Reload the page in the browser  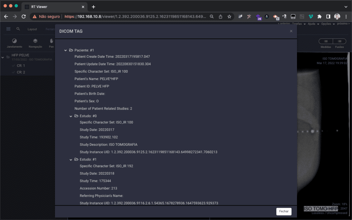click(24, 16)
